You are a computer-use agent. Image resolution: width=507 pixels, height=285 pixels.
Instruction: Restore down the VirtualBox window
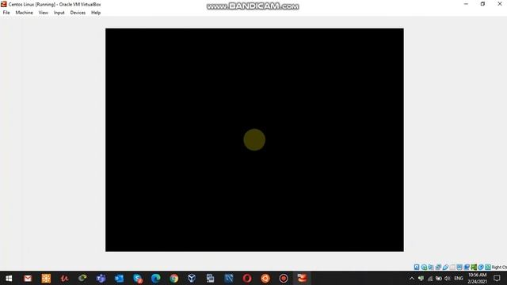[482, 4]
